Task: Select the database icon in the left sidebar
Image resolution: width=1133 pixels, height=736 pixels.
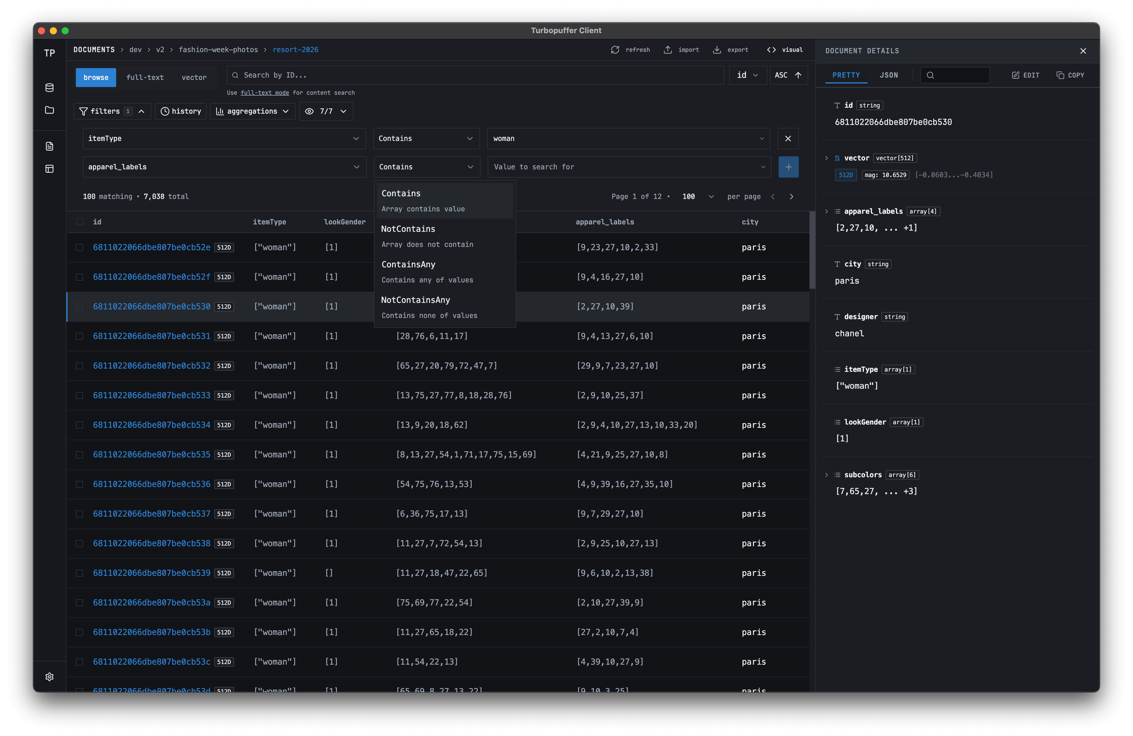Action: (x=49, y=88)
